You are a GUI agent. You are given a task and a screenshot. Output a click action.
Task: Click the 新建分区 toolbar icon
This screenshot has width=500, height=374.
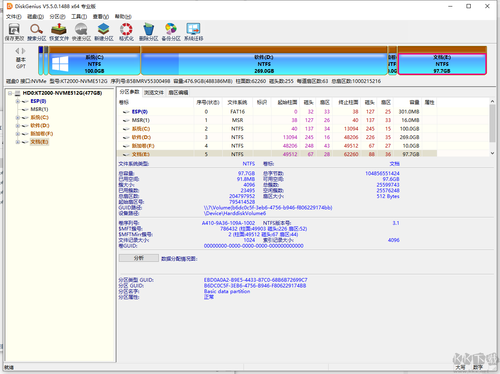(x=104, y=32)
